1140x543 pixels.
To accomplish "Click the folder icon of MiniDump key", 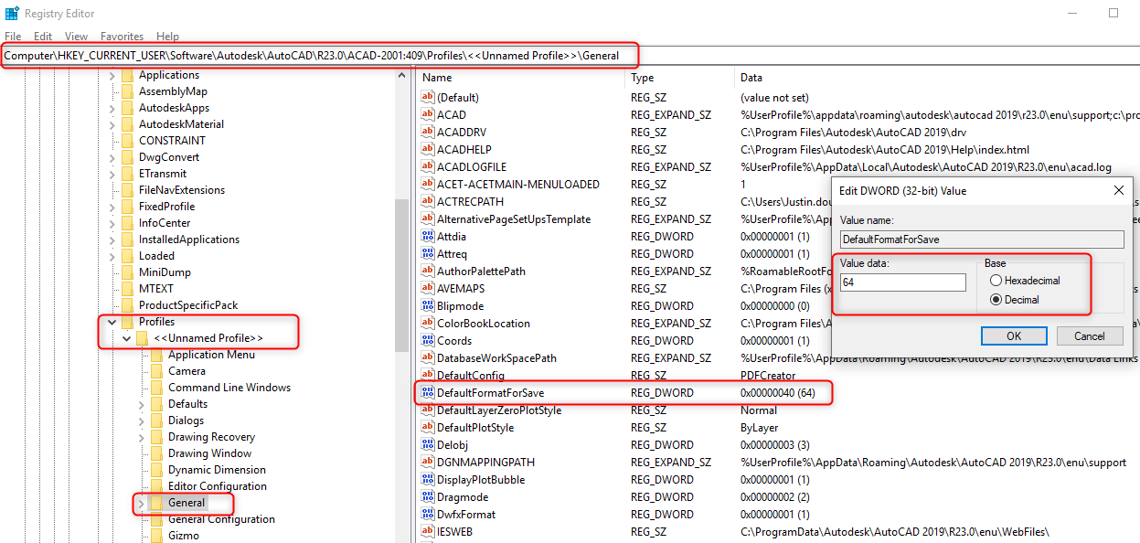I will 127,272.
